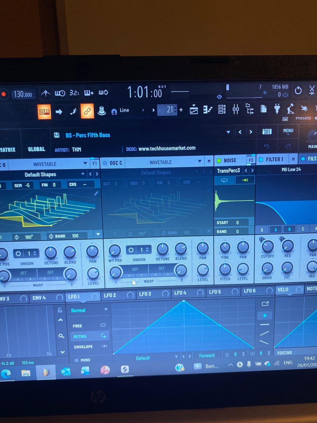This screenshot has width=317, height=423.
Task: Toggle the noise loop mode button
Action: coord(225,180)
